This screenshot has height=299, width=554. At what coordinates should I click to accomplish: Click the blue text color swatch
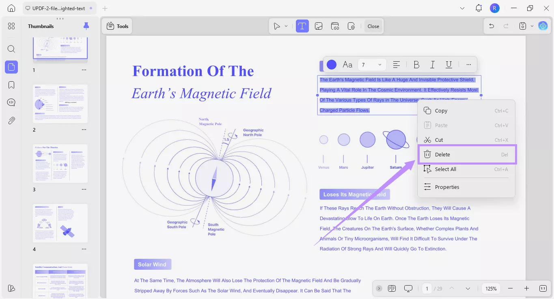click(x=332, y=65)
